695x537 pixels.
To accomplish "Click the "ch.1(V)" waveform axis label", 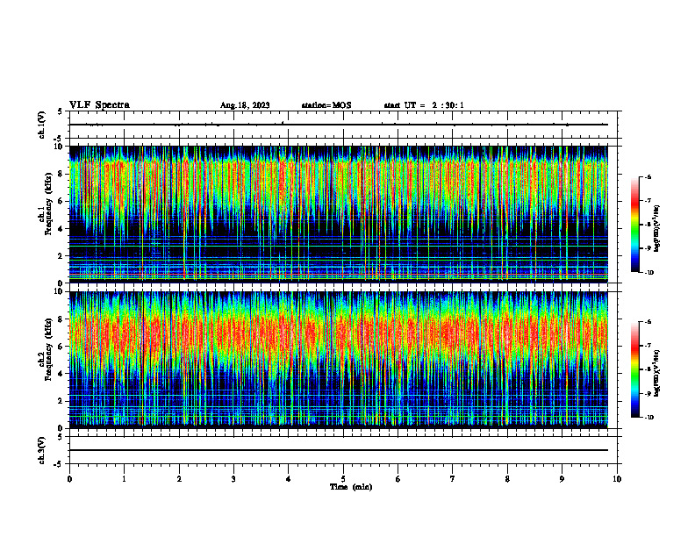I will point(42,125).
